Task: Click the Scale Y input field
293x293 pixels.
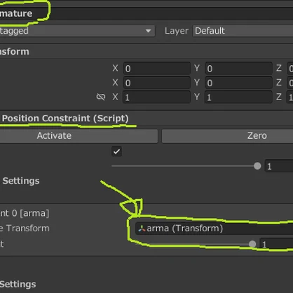Action: click(238, 97)
